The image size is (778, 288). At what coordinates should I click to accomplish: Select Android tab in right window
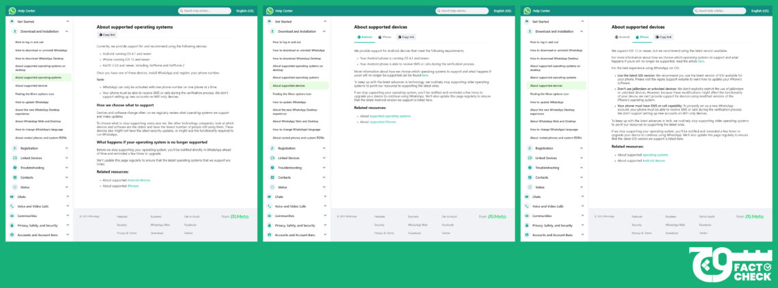click(622, 38)
